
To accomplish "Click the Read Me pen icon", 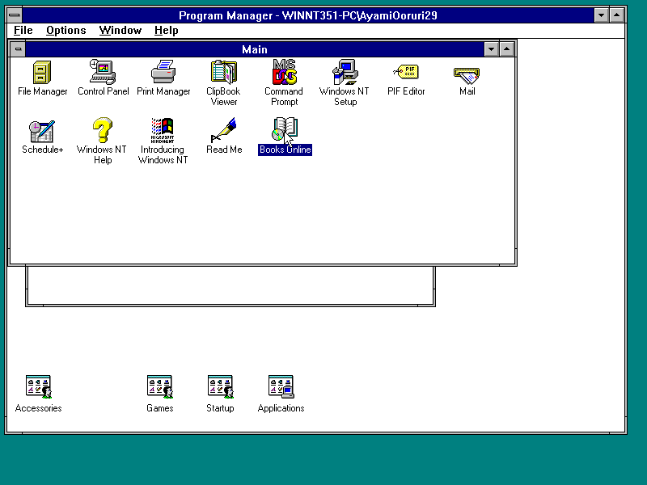I will 224,130.
